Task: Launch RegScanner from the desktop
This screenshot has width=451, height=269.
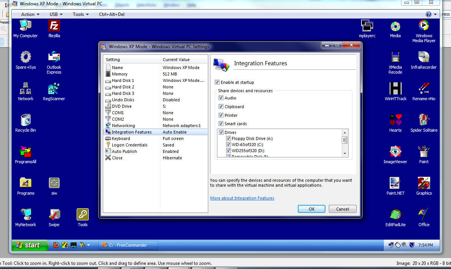Action: point(54,91)
